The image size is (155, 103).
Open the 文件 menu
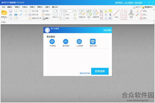pos(3,7)
